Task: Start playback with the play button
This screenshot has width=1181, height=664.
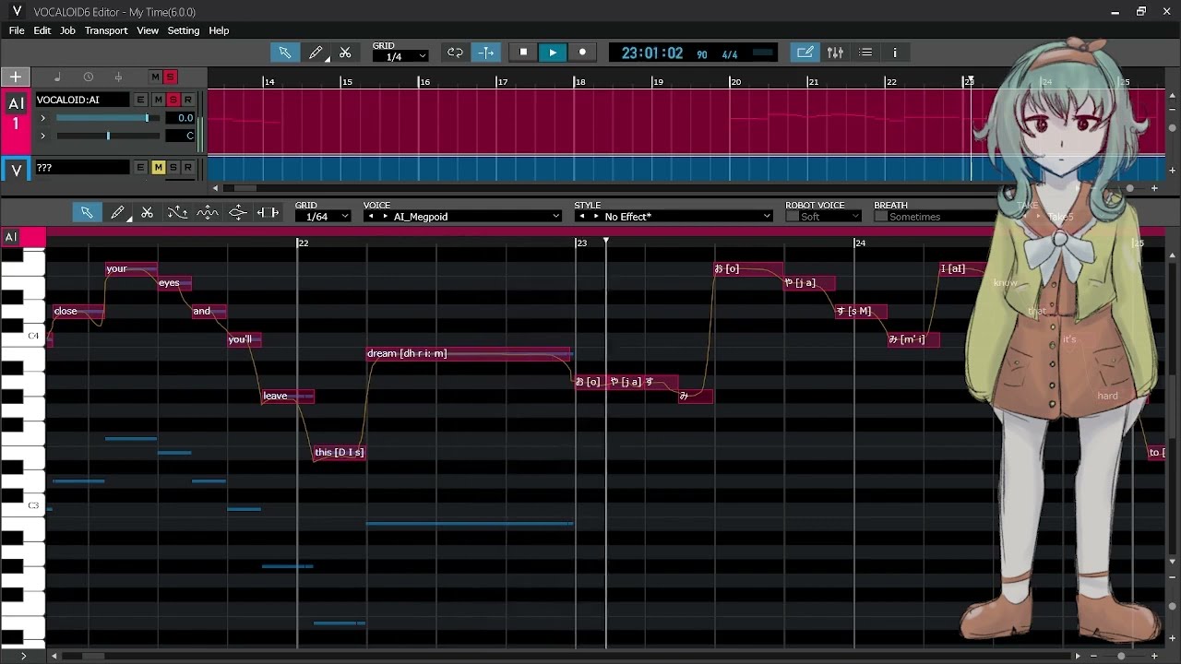Action: pyautogui.click(x=553, y=53)
